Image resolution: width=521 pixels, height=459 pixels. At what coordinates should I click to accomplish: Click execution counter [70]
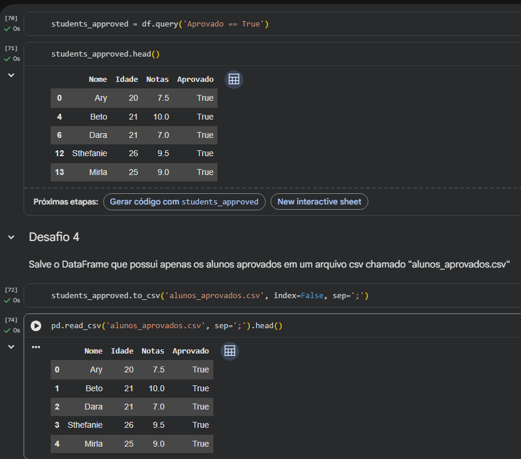pyautogui.click(x=11, y=18)
